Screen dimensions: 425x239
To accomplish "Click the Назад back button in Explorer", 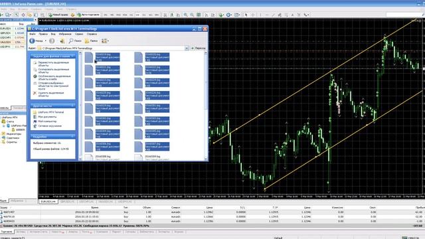I will pyautogui.click(x=37, y=41).
